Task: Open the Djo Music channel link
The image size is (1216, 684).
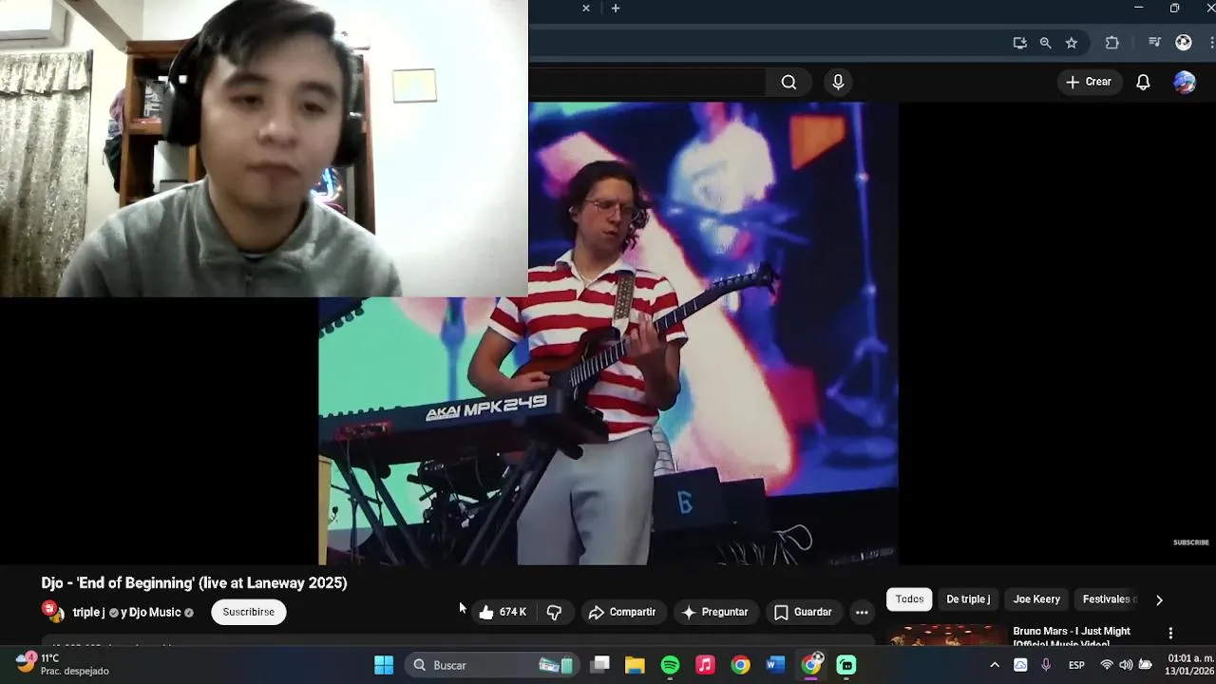Action: pyautogui.click(x=154, y=613)
